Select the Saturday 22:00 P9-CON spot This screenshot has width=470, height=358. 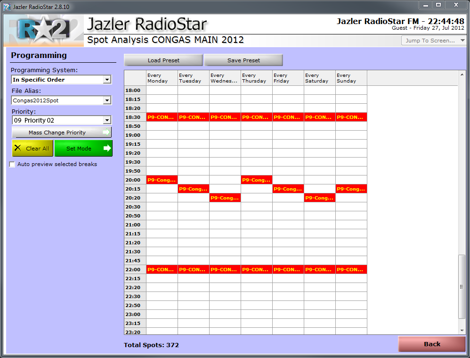click(x=319, y=269)
